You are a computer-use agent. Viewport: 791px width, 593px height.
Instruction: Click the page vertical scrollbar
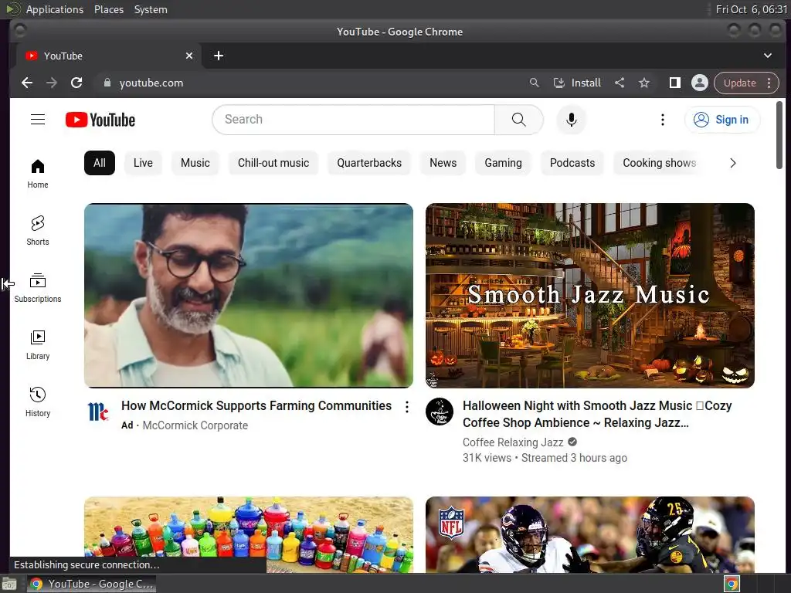pos(779,135)
